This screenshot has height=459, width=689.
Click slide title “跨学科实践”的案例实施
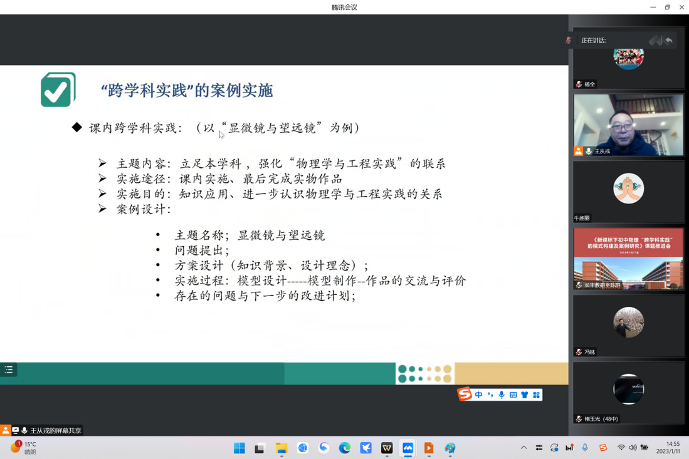click(x=187, y=90)
